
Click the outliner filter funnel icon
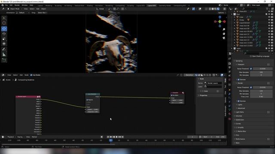click(x=267, y=9)
